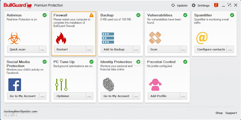Screen dimensions: 241x120
Task: Open Settings in the top bar
Action: [x=200, y=6]
